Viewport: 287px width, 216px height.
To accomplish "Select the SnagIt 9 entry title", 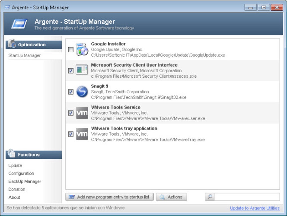I will [x=100, y=86].
